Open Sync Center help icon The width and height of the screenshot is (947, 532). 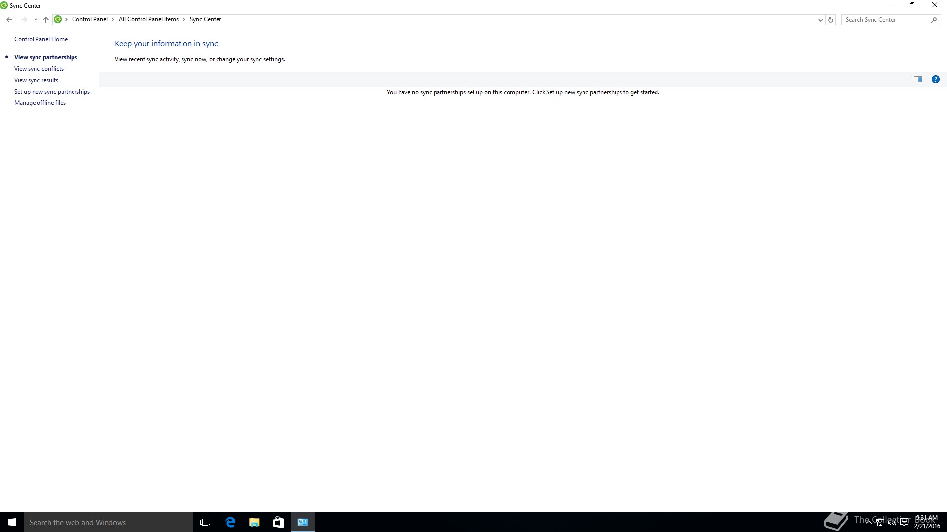[935, 79]
